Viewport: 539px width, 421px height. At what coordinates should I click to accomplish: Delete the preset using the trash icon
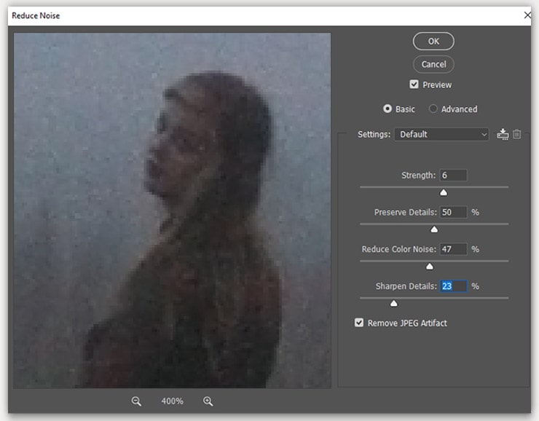pyautogui.click(x=517, y=134)
